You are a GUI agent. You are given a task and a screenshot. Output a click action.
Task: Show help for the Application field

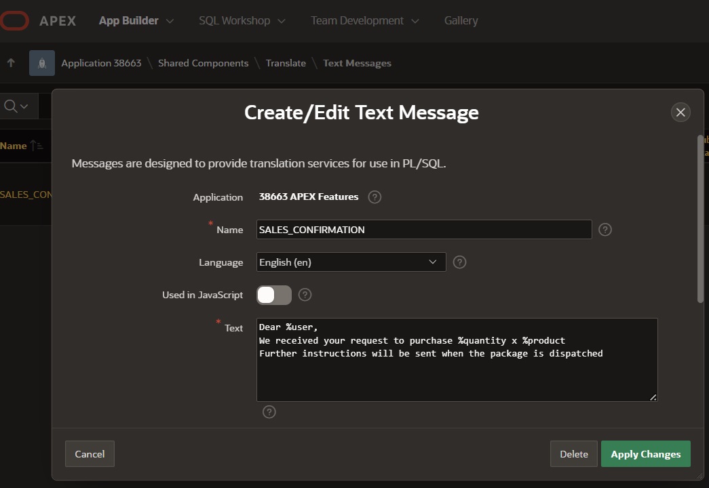[x=375, y=197]
